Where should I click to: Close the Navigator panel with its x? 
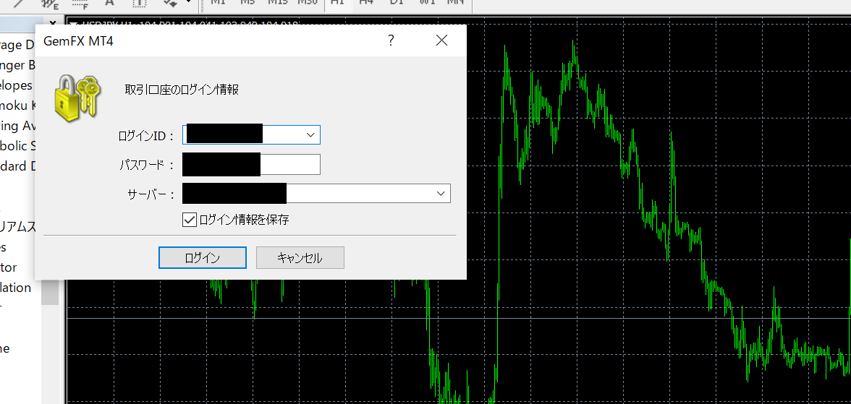(x=53, y=23)
